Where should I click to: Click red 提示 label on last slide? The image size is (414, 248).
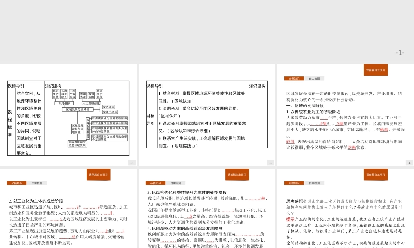290,219
